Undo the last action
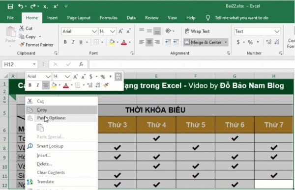This screenshot has height=190, width=295. point(21,6)
